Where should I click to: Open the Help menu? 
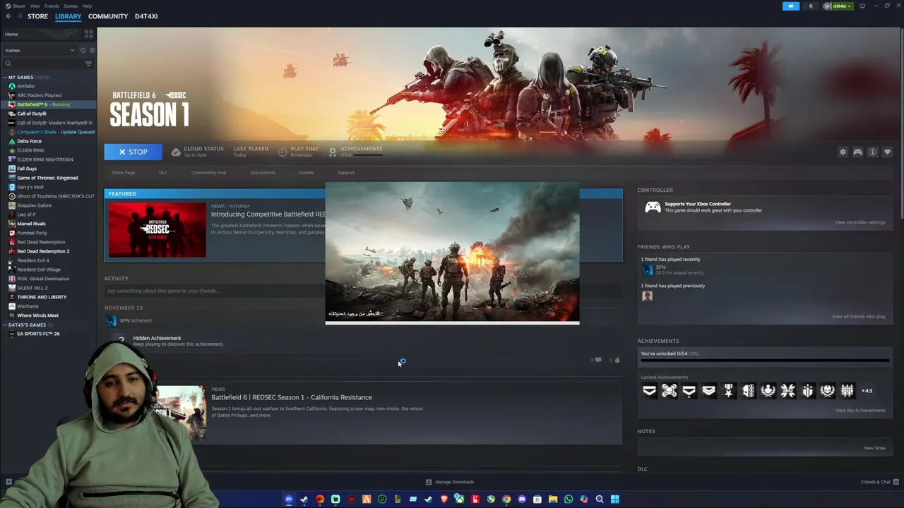[87, 6]
